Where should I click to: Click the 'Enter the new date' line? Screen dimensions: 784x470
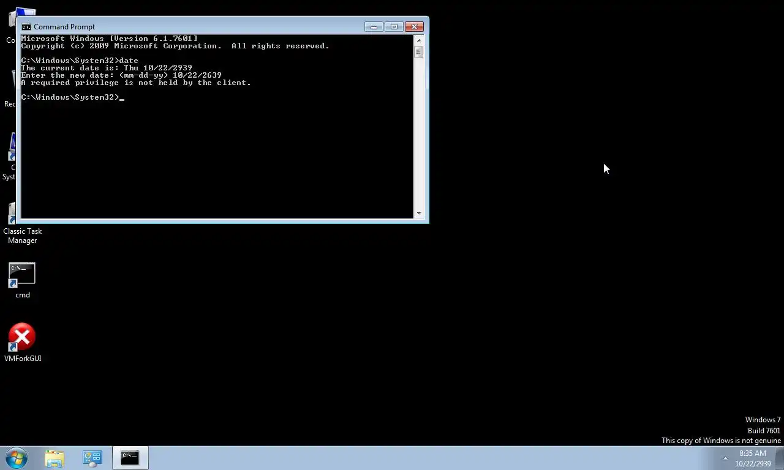(121, 75)
